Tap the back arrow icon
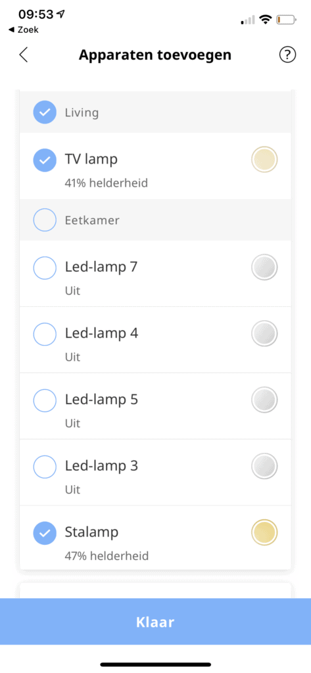Screen dimensions: 311x673 [24, 55]
